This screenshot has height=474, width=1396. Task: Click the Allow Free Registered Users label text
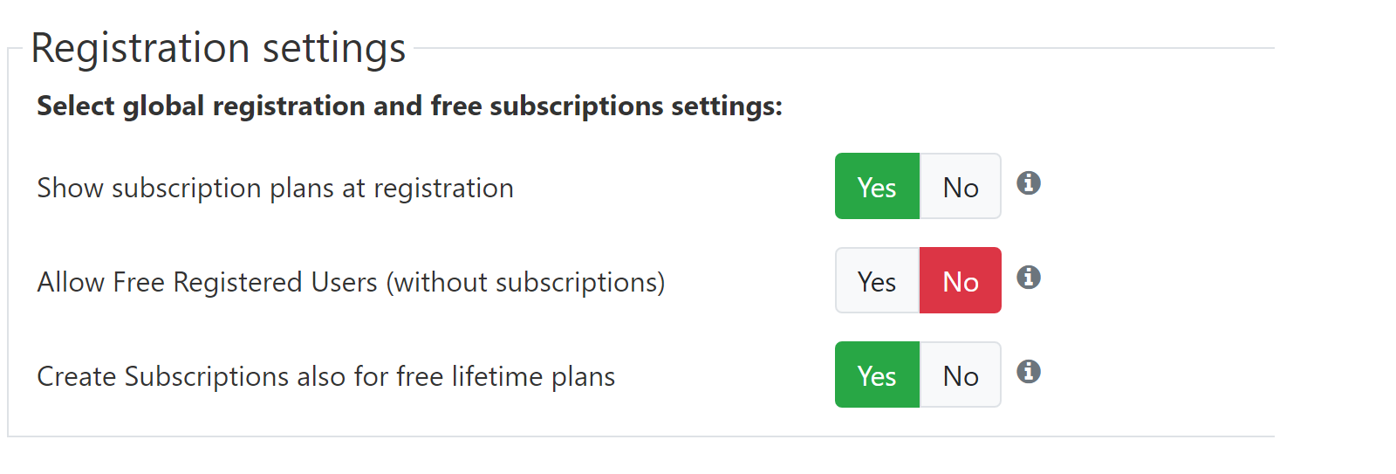(207, 282)
